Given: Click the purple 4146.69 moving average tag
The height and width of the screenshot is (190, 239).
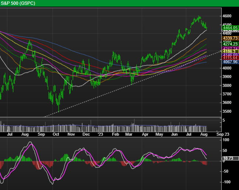Looking at the screenshot, I should pos(230,55).
